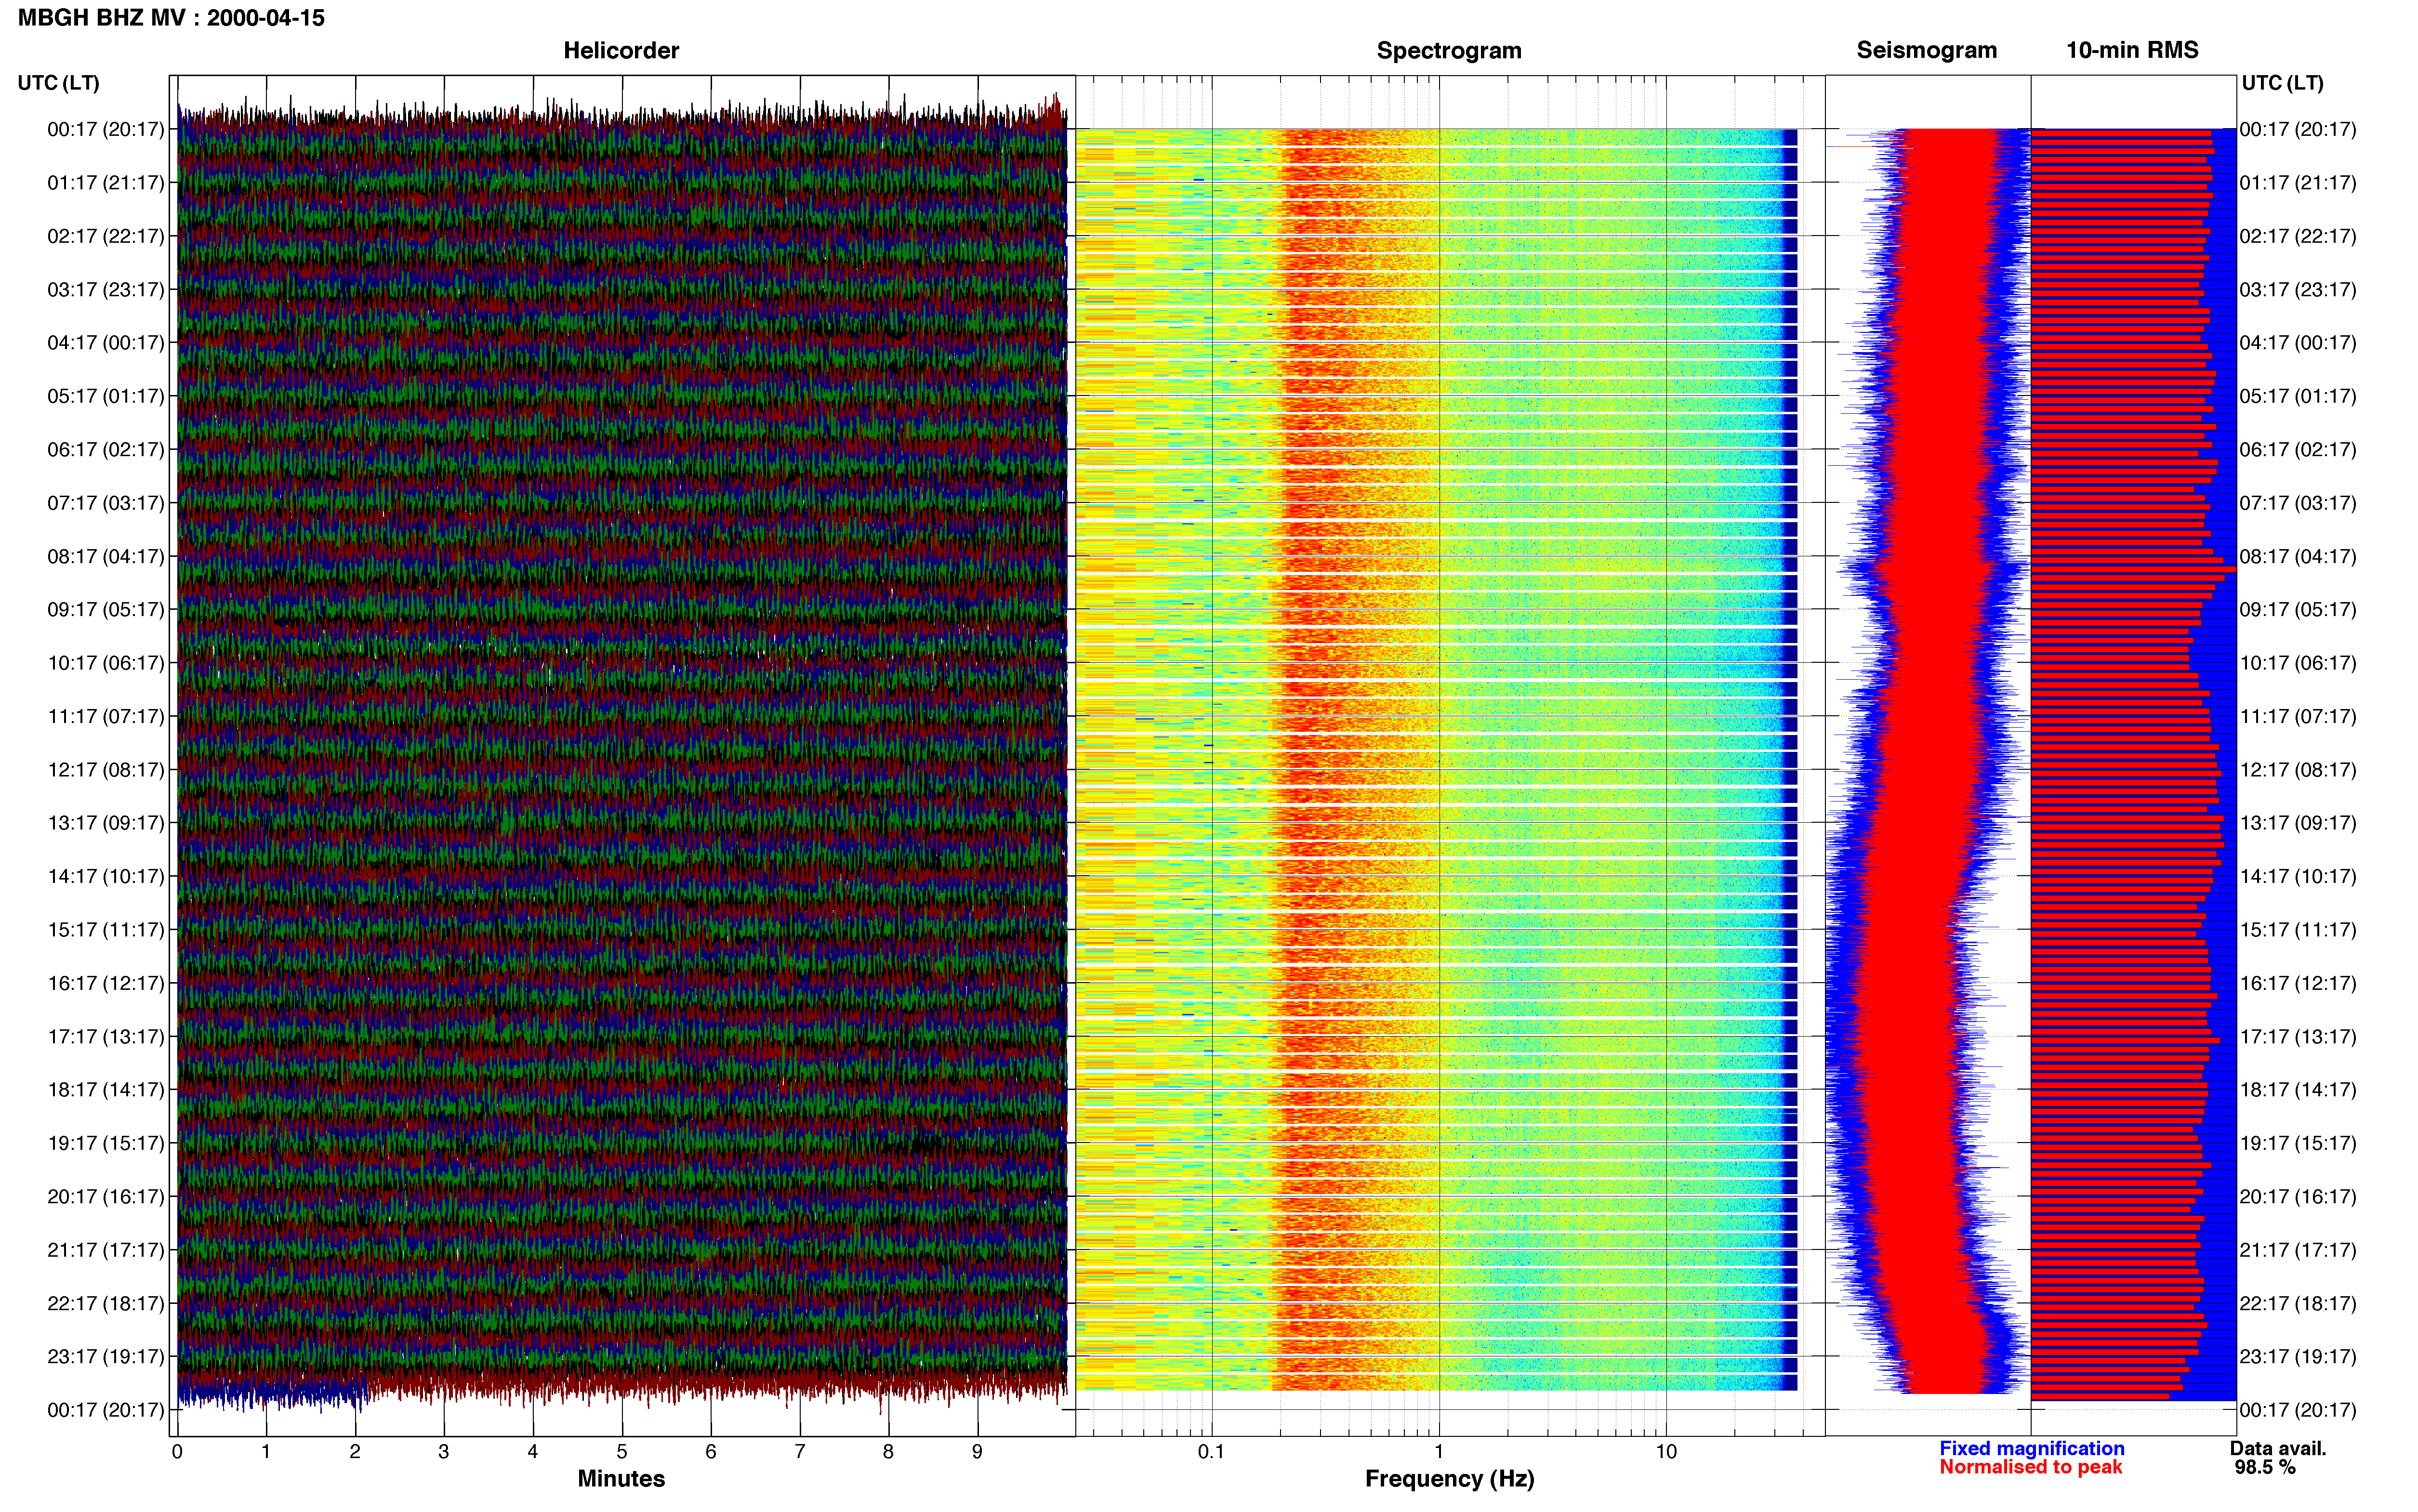Click minutes axis tick label '9'
Screen dimensions: 2418x1512
[977, 1452]
